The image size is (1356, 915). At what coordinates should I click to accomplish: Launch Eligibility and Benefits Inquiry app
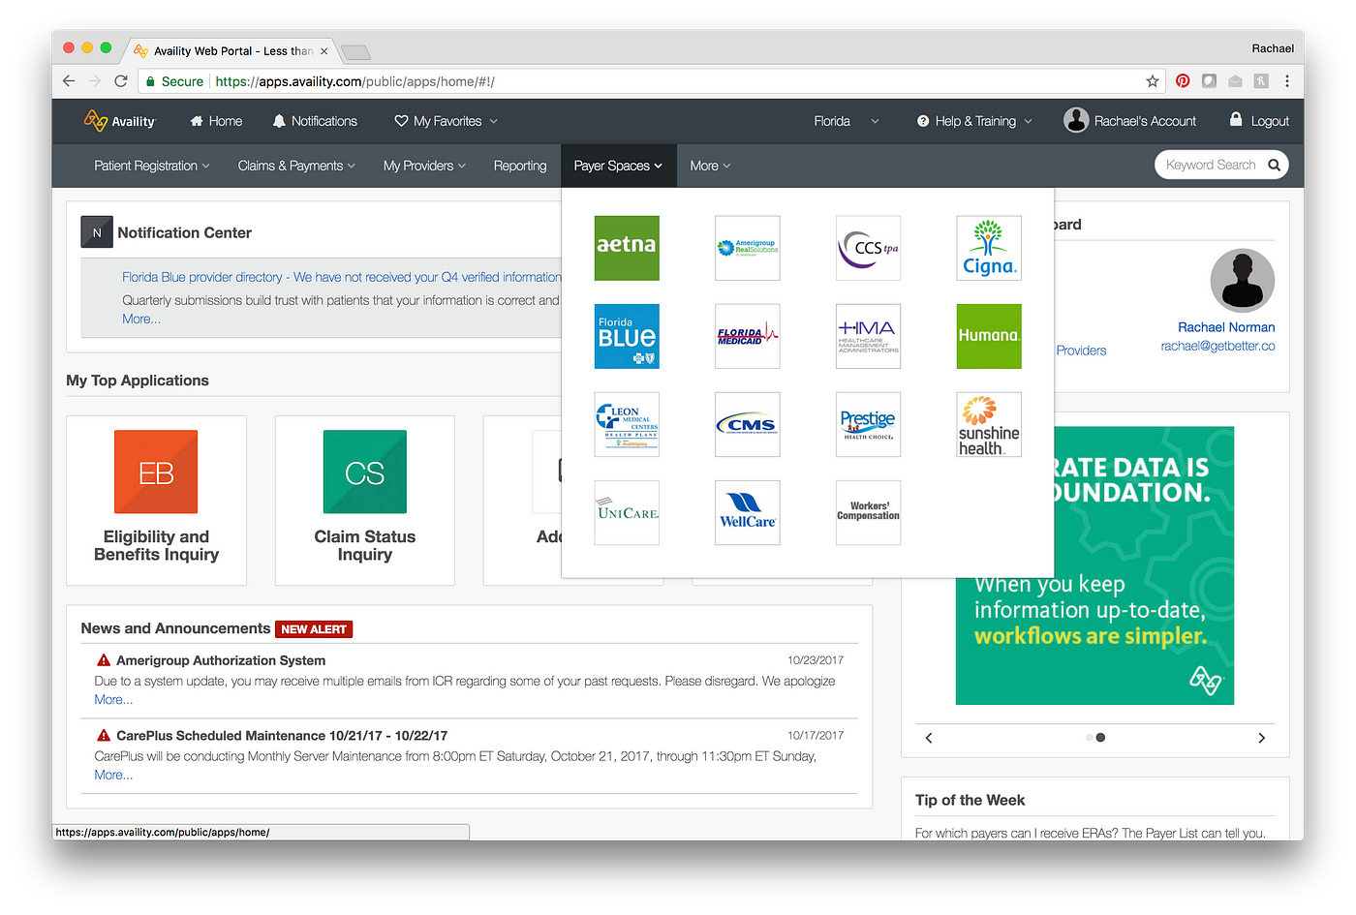156,501
